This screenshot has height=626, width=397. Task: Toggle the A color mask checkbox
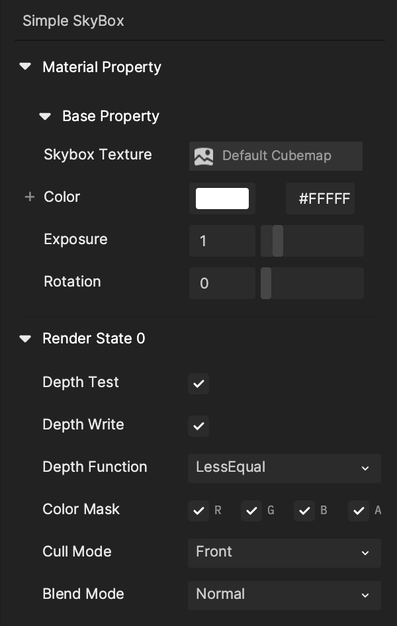point(359,511)
